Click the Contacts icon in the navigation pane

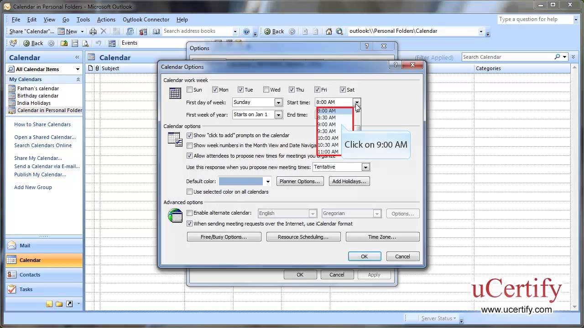12,275
